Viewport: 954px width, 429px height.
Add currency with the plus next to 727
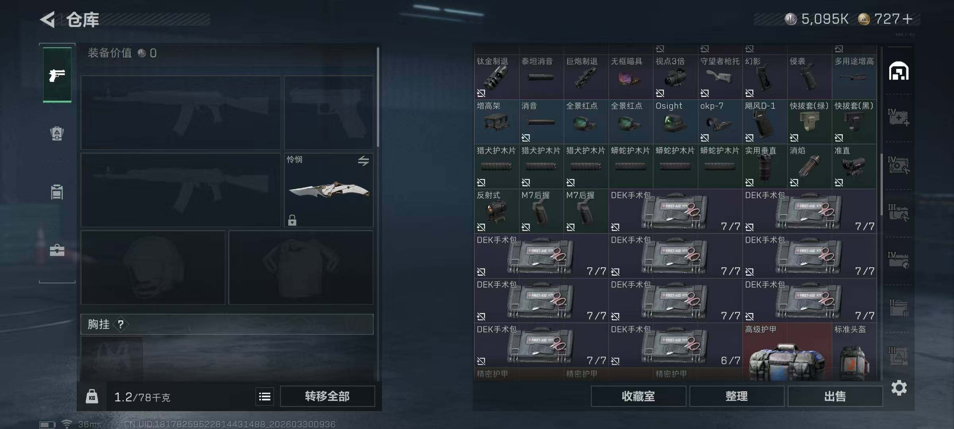(x=907, y=19)
